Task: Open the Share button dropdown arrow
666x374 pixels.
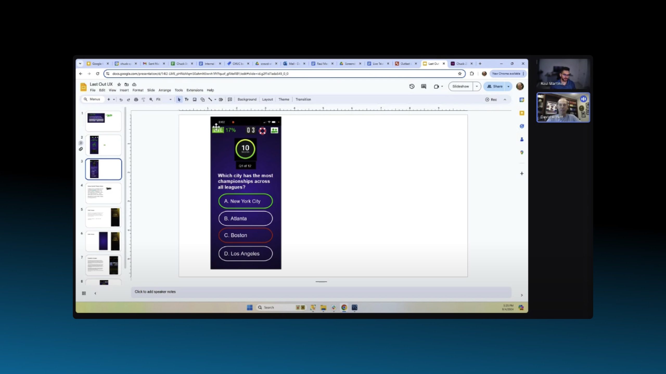Action: click(x=508, y=86)
